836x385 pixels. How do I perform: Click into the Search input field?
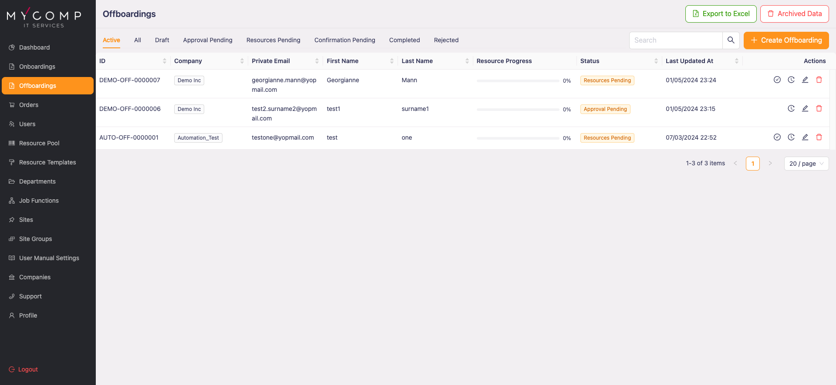[675, 40]
